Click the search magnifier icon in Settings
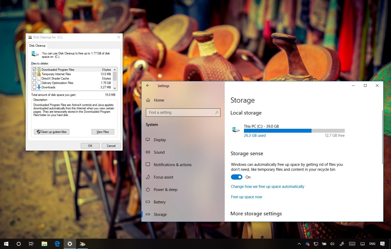 point(217,112)
